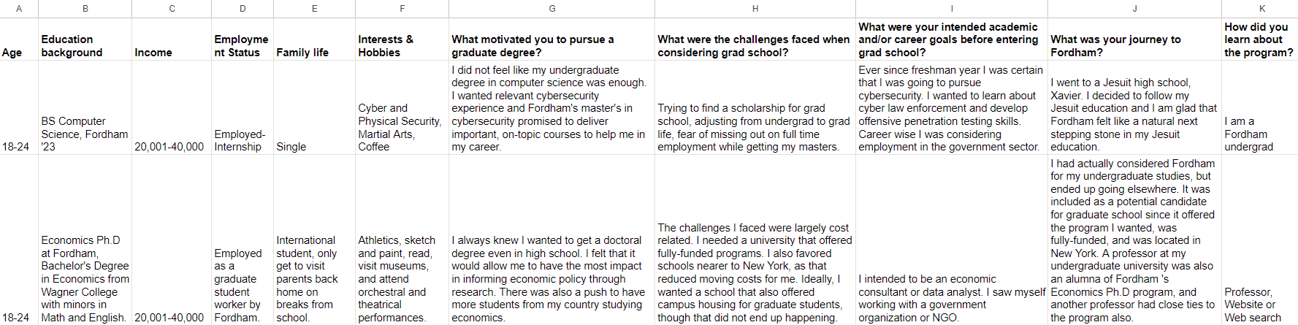Click the "Economics Ph.D at Fordham" education cell
1298x325 pixels.
[84, 278]
